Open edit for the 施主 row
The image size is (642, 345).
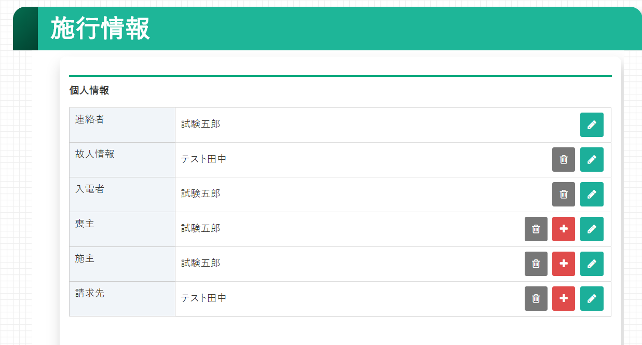tap(592, 264)
